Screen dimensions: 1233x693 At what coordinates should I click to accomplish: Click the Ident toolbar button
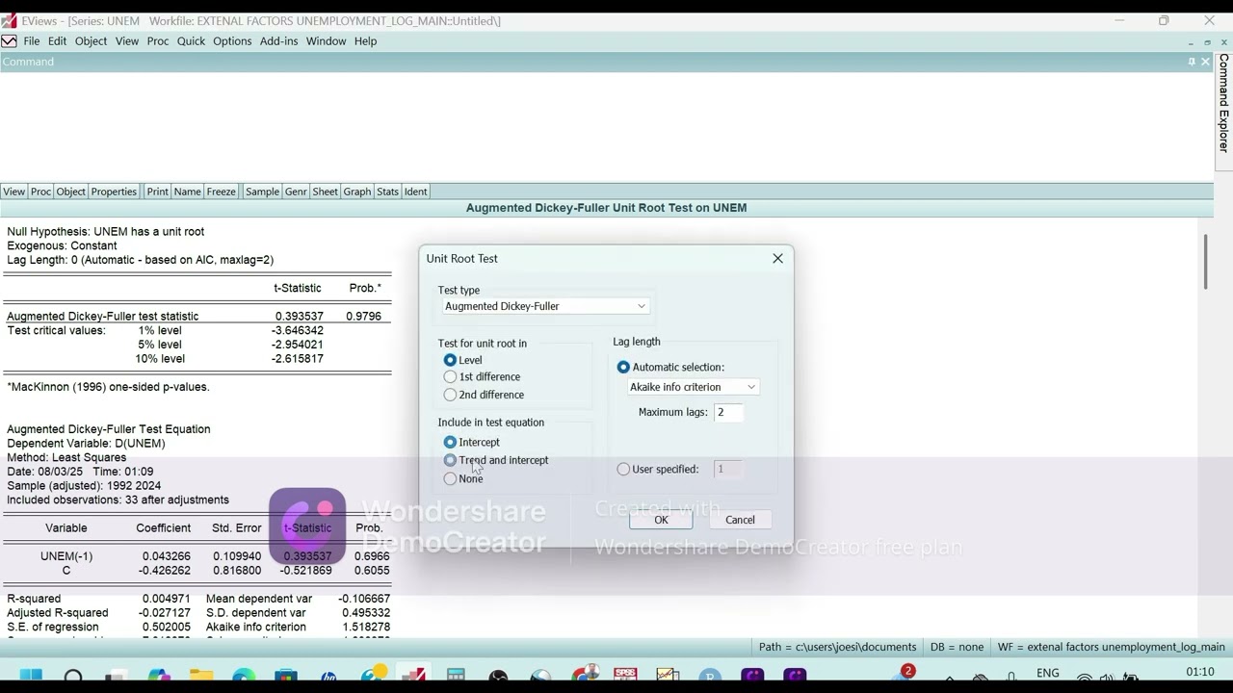[x=415, y=192]
